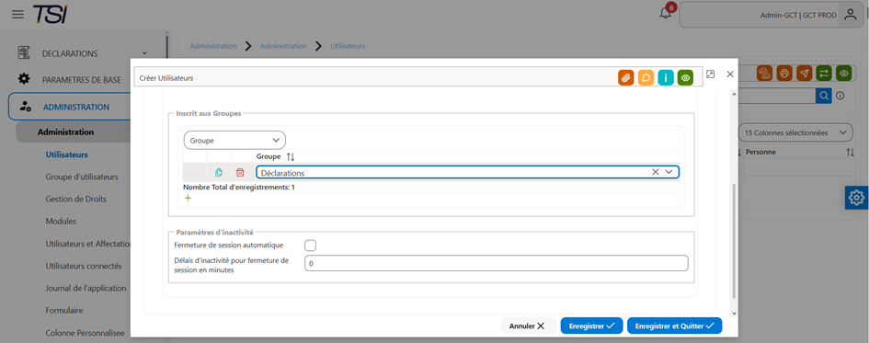Select Gestion de Droits menu item

[76, 199]
